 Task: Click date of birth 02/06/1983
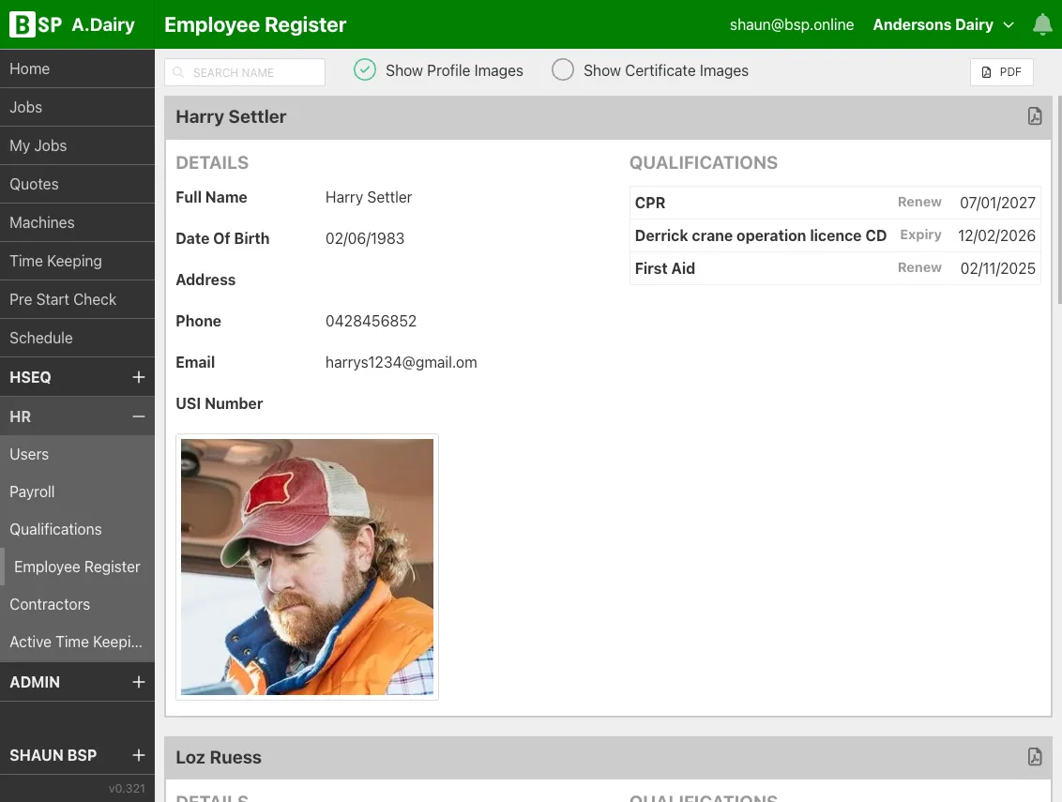coord(364,238)
